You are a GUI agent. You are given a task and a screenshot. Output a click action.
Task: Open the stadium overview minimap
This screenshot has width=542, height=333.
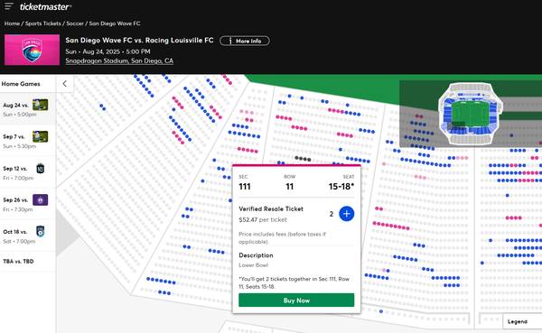pyautogui.click(x=471, y=114)
